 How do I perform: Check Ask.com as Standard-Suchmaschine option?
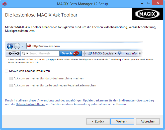coord(11,78)
